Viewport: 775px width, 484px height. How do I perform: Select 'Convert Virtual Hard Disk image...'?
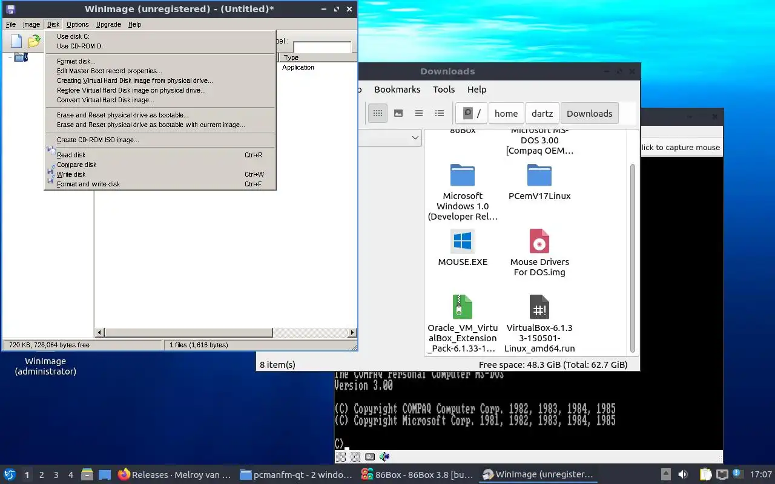pyautogui.click(x=160, y=100)
